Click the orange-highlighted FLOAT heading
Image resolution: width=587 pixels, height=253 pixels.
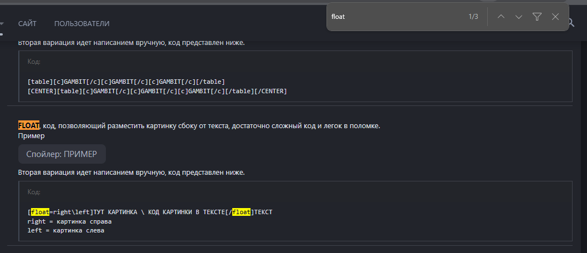click(x=29, y=126)
